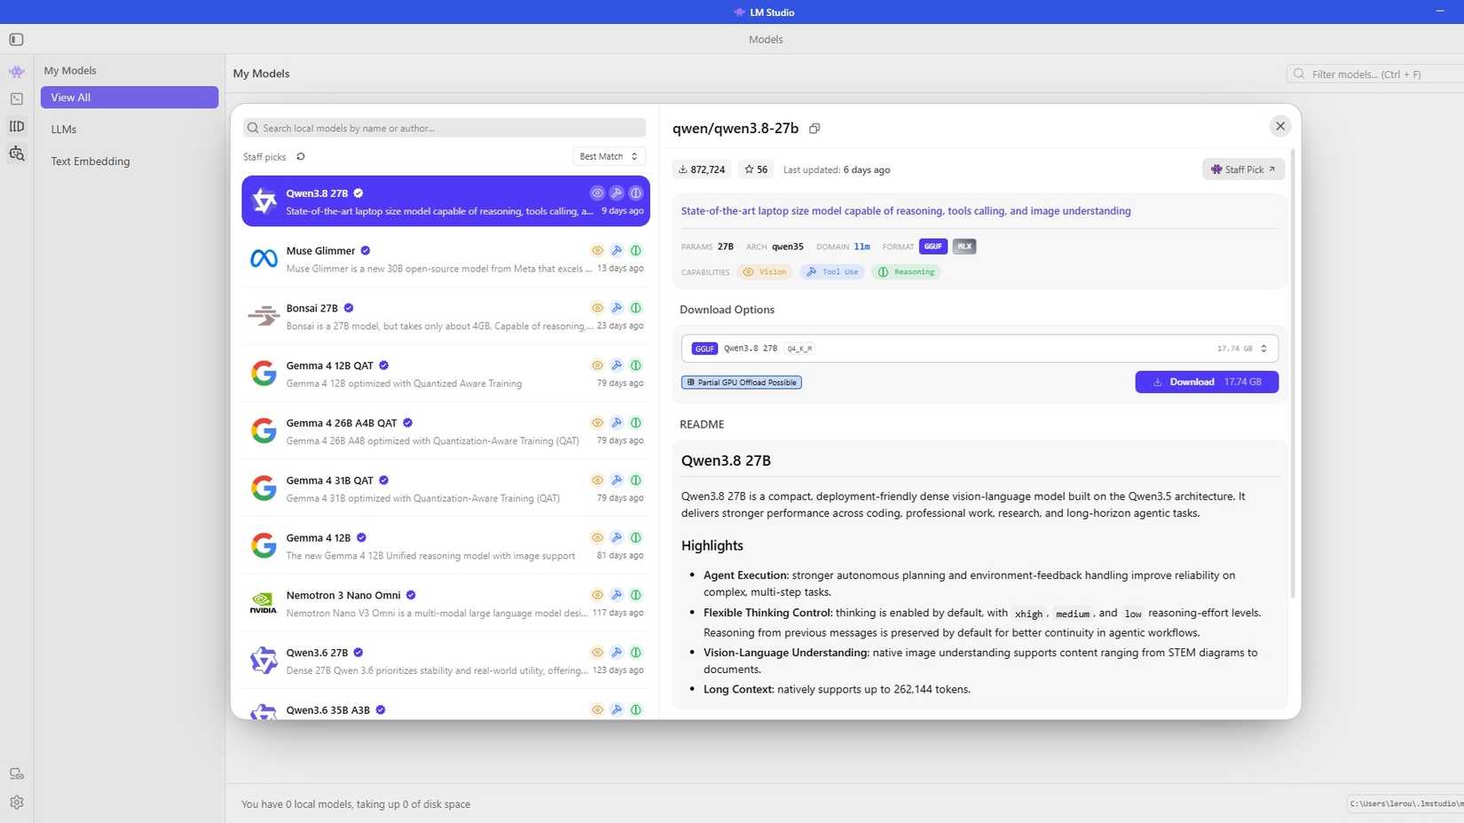Open the Staff Pick link button
The height and width of the screenshot is (823, 1464).
tap(1243, 169)
